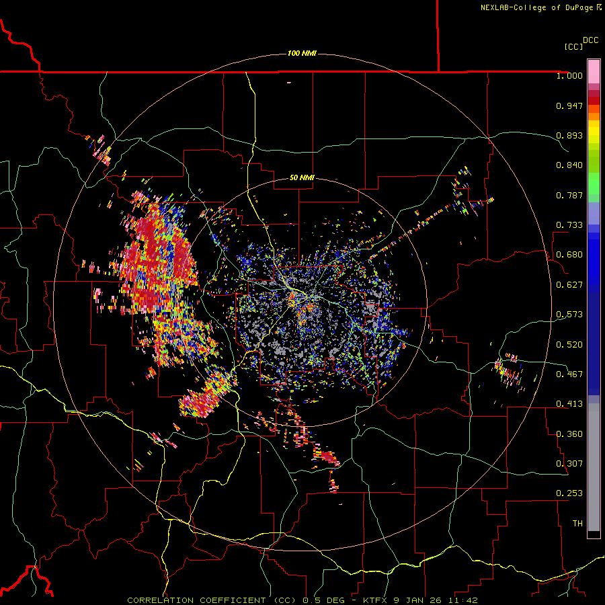Click the 50 NMI range ring label
Screen dimensions: 605x605
302,177
